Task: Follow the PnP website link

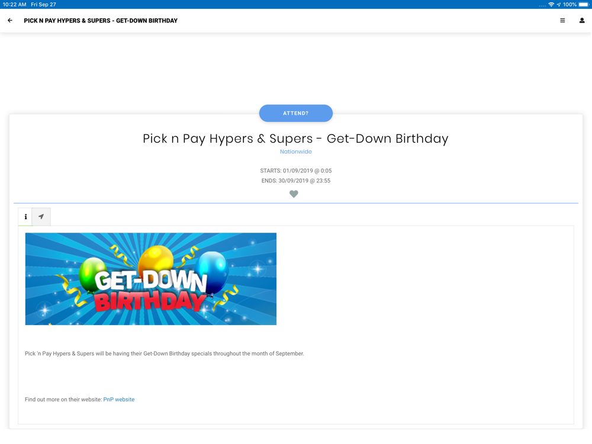Action: [119, 400]
